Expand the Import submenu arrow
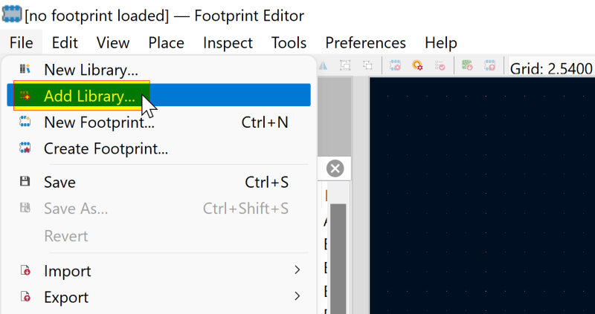The width and height of the screenshot is (595, 314). (297, 270)
